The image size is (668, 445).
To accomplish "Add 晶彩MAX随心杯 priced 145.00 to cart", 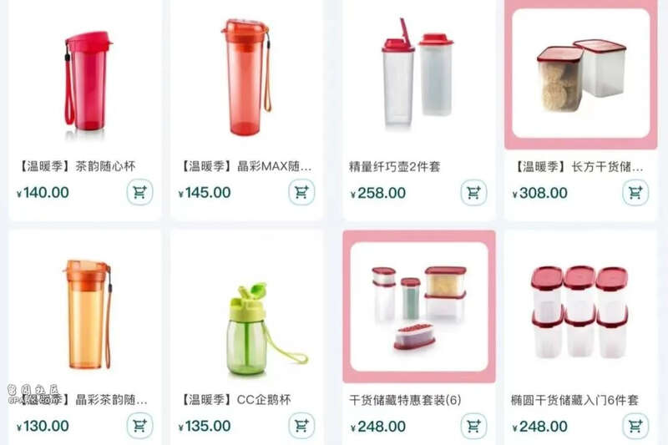I will [x=301, y=193].
